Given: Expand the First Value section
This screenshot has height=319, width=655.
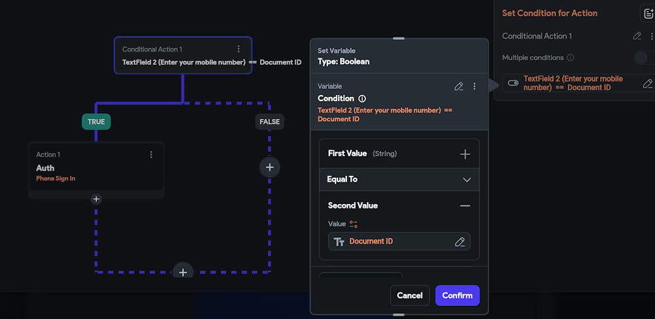Looking at the screenshot, I should click(465, 154).
